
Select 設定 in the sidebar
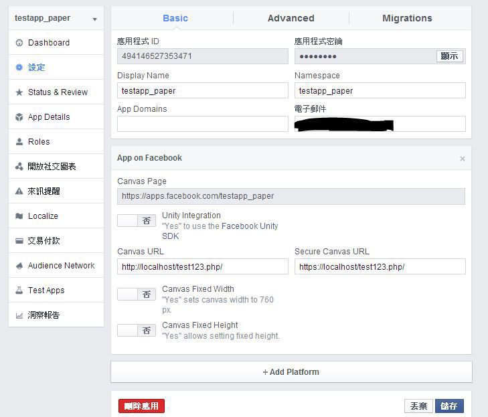(x=56, y=67)
